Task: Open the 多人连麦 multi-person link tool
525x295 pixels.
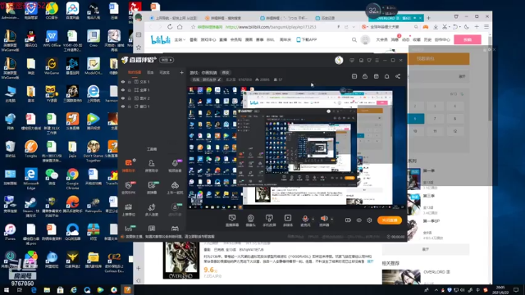Action: point(151,210)
